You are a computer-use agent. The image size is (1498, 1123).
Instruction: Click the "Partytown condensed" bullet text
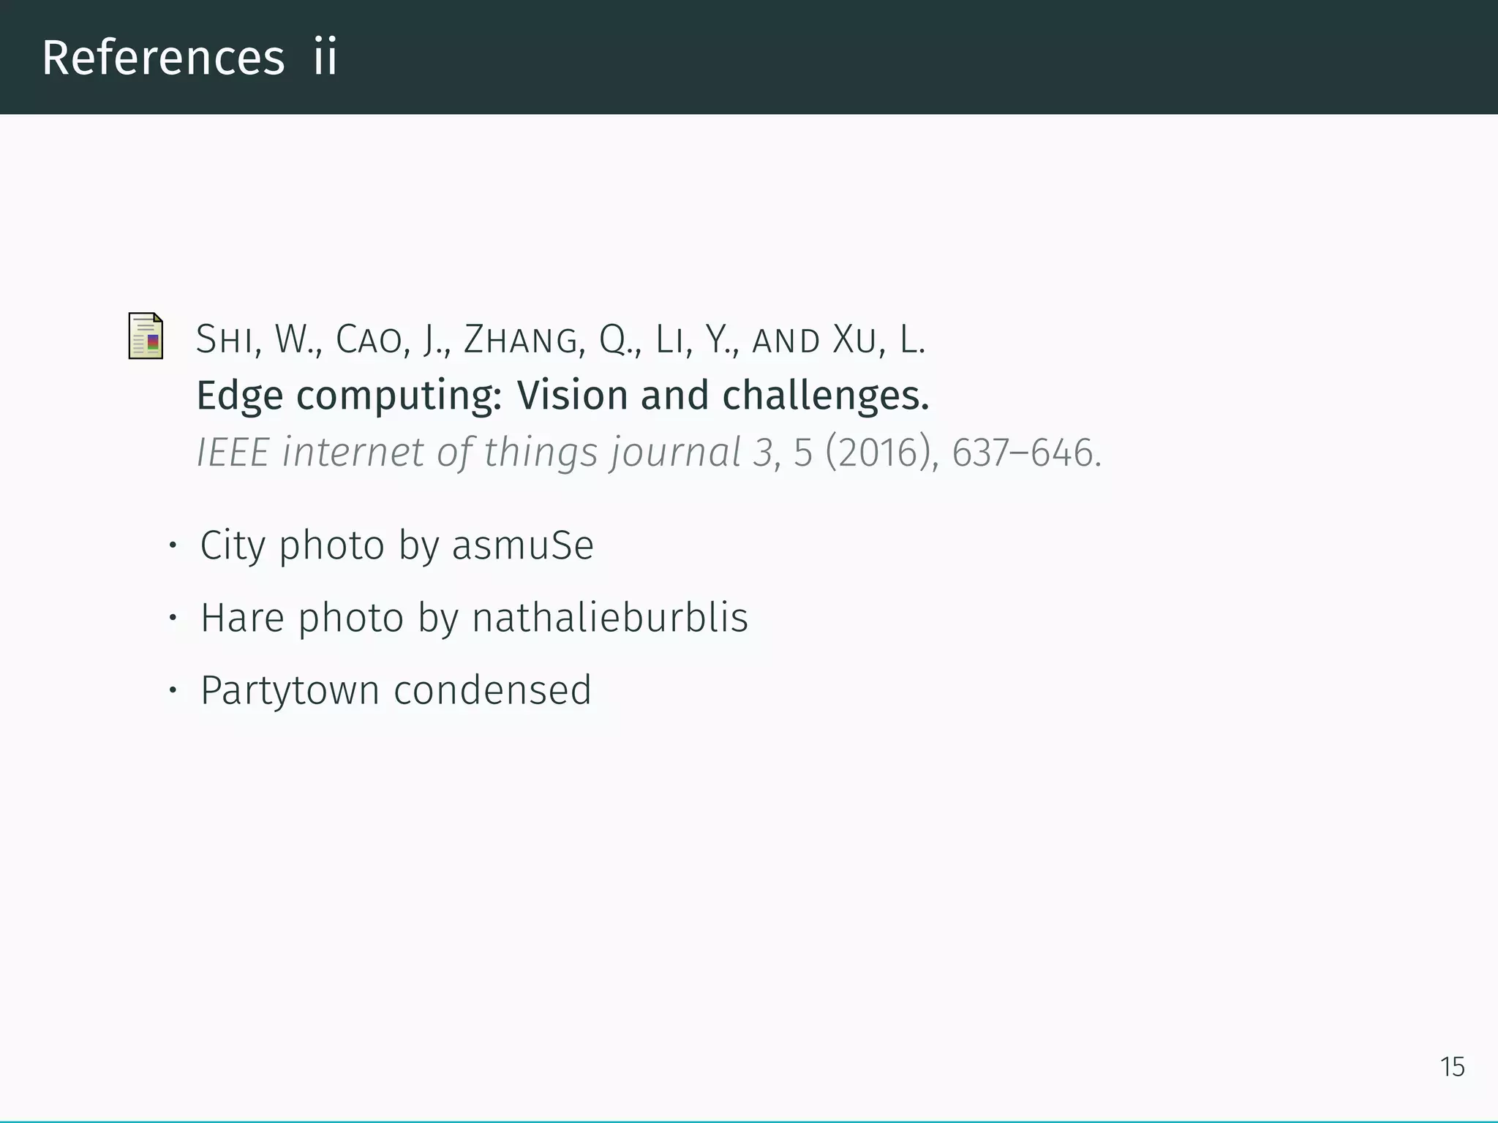click(x=396, y=691)
